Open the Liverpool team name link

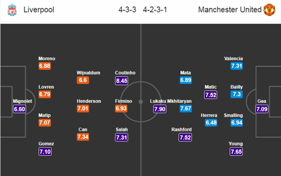(39, 10)
